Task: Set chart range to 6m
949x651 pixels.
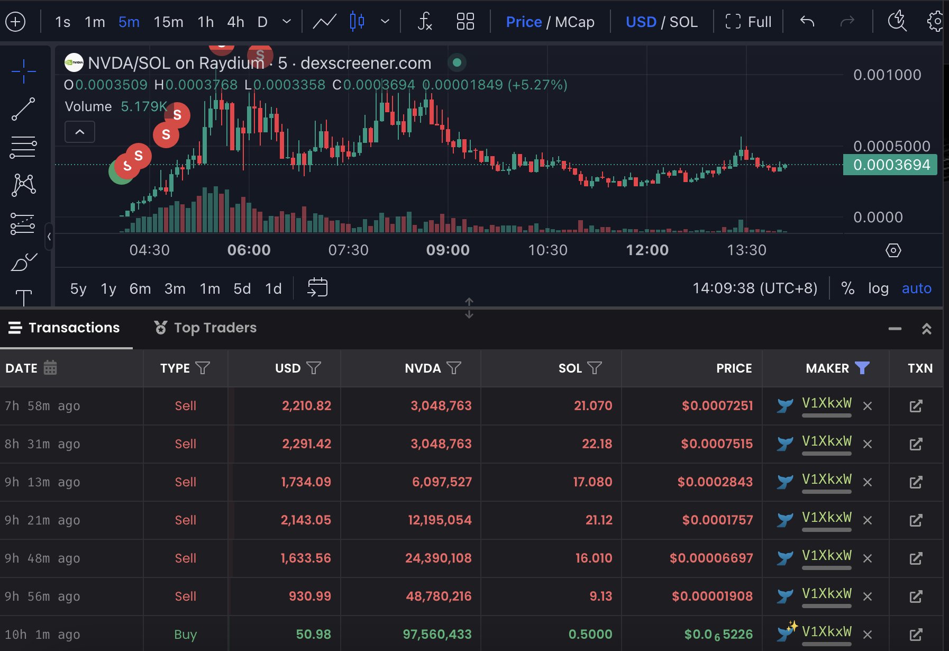Action: pos(140,288)
